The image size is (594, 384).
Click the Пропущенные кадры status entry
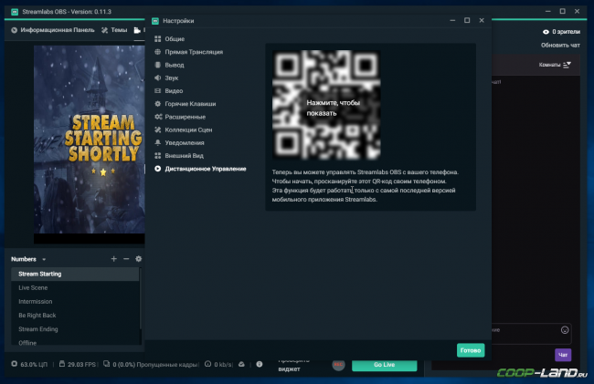click(x=151, y=364)
